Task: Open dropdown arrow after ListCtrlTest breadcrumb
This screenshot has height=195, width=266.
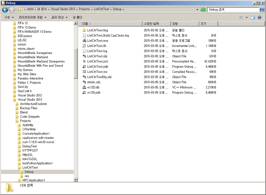Action: coord(111,10)
